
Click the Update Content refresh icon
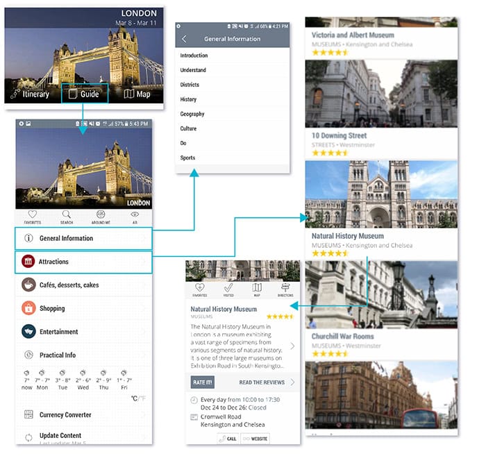(28, 437)
